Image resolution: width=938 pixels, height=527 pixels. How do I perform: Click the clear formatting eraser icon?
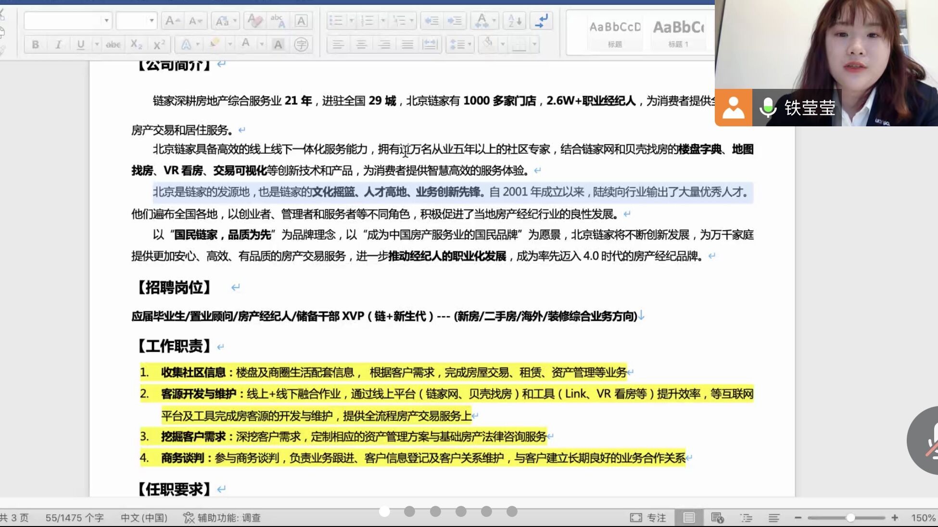click(254, 21)
